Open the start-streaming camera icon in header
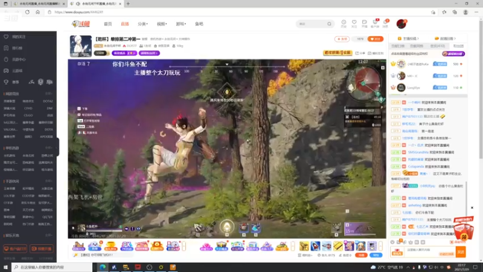Image resolution: width=483 pixels, height=272 pixels. [x=365, y=23]
